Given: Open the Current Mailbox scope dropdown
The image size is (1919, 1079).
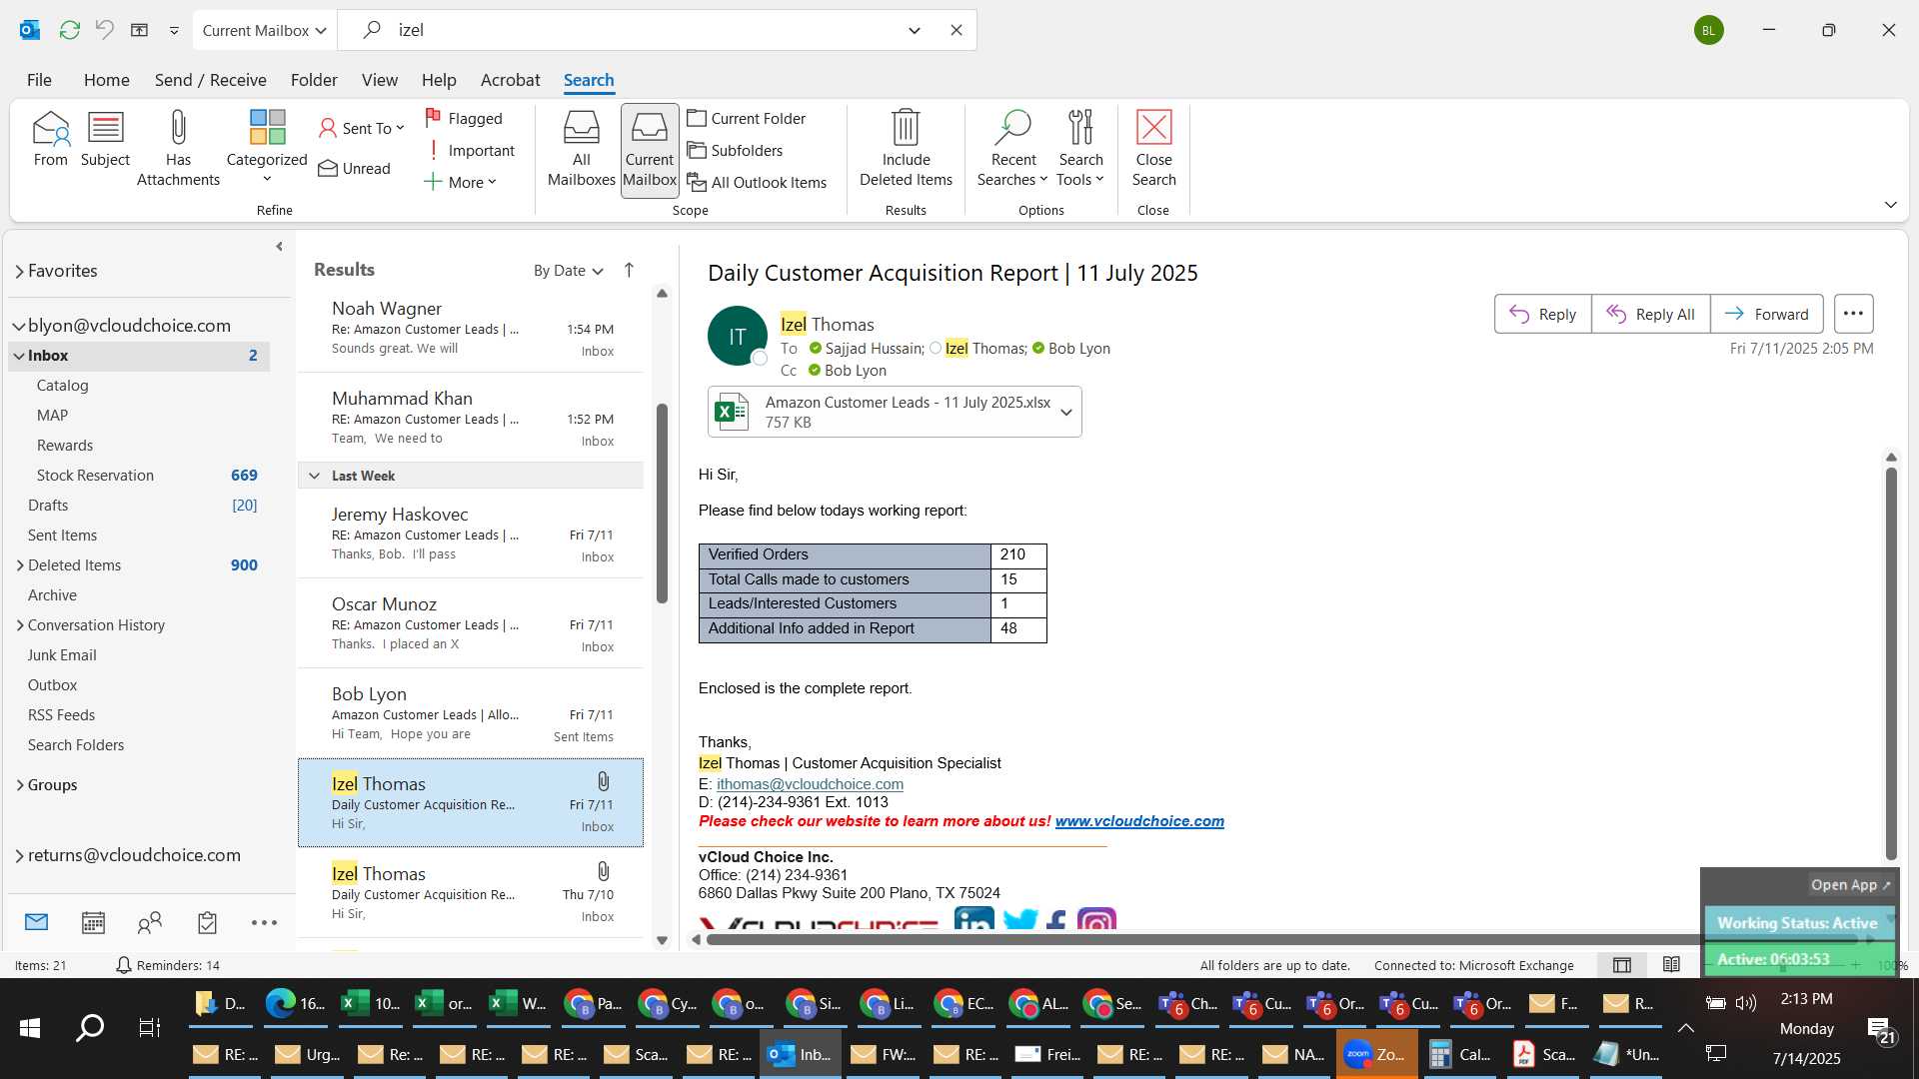Looking at the screenshot, I should pyautogui.click(x=265, y=30).
